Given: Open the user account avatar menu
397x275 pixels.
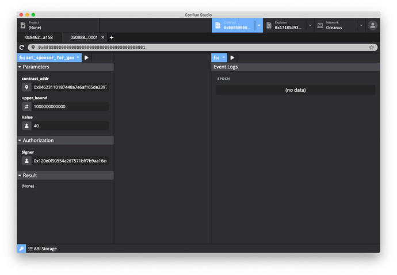Looking at the screenshot, I should pyautogui.click(x=373, y=25).
